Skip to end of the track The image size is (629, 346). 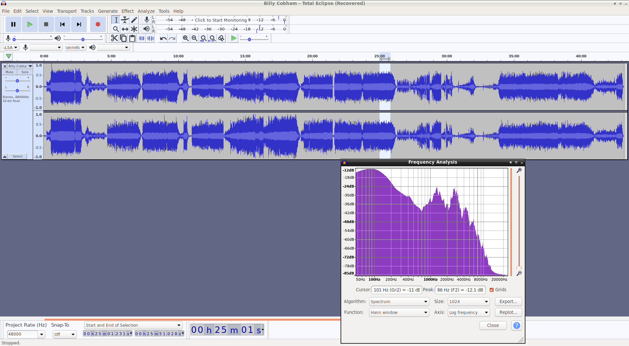click(x=79, y=24)
